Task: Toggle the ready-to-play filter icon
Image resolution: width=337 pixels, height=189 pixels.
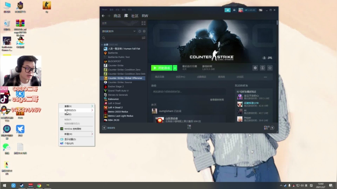Action: 144,31
